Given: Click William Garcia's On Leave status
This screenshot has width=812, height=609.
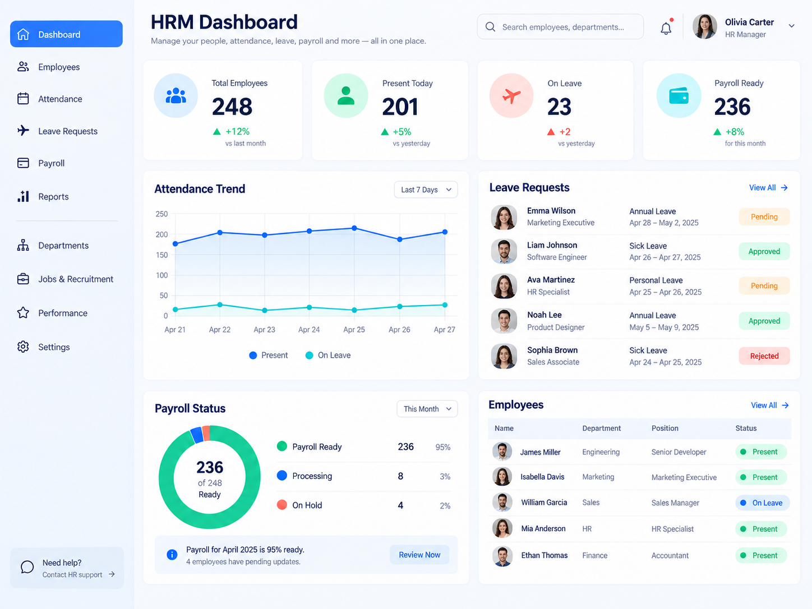Looking at the screenshot, I should [763, 503].
